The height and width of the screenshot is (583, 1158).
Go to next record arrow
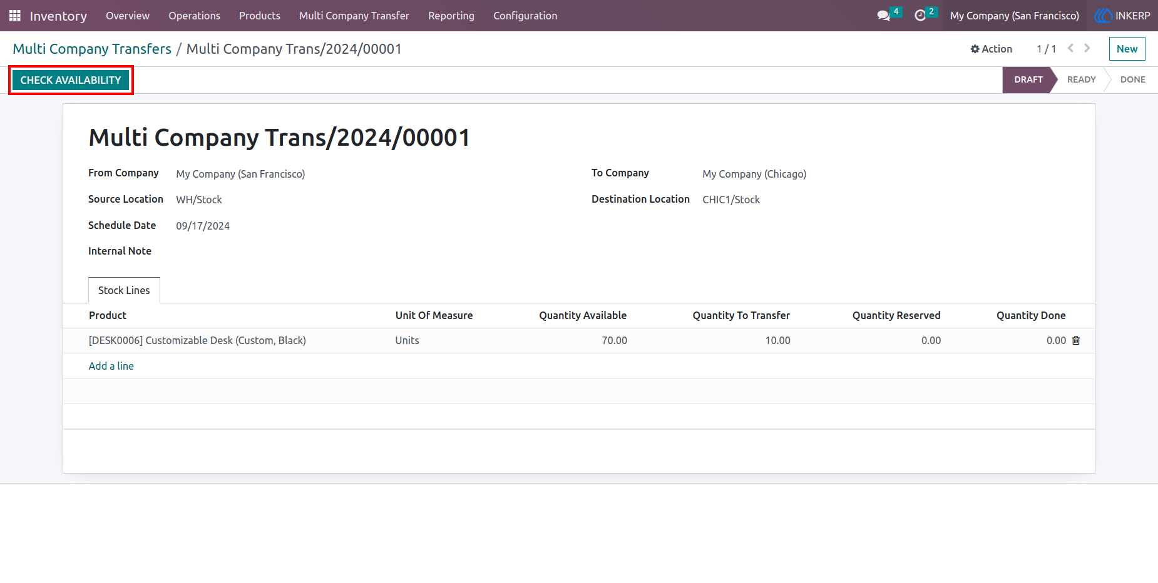coord(1087,48)
